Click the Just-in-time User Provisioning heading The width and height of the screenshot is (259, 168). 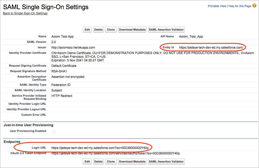pos(28,125)
